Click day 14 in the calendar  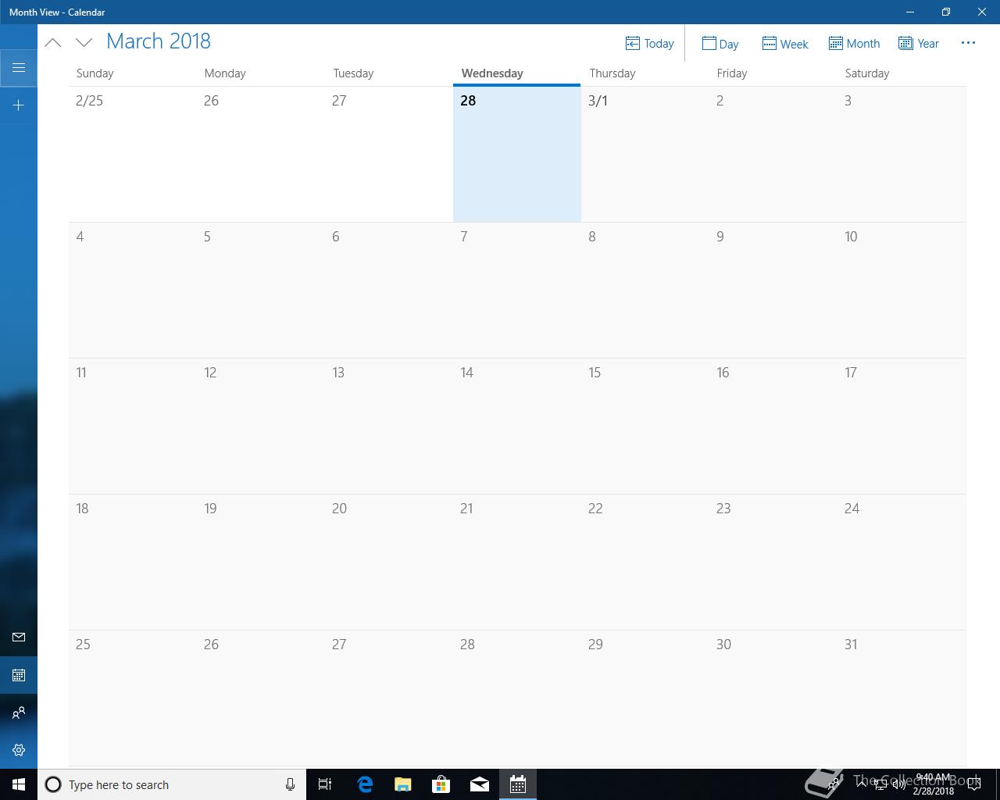click(x=516, y=426)
